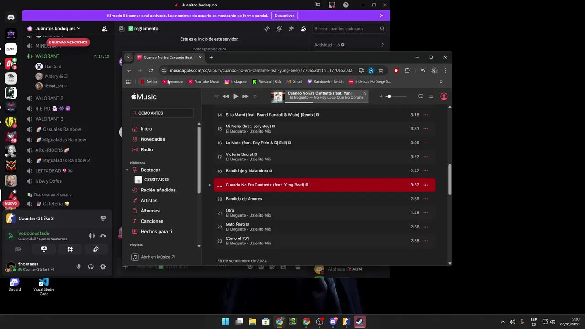Skip to previous track in Apple Music
Viewport: 585px width, 329px height.
pos(225,96)
